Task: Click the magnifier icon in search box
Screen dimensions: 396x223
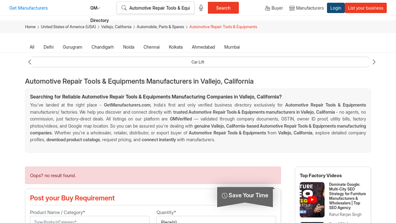Action: 124,8
